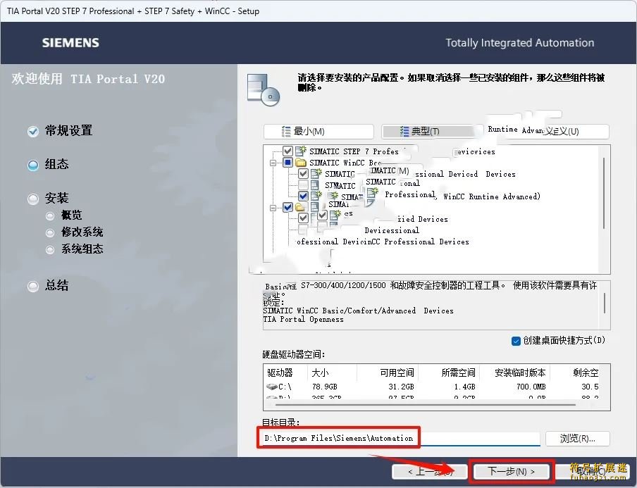Click the 700.0MB temporary space cell

[x=531, y=387]
